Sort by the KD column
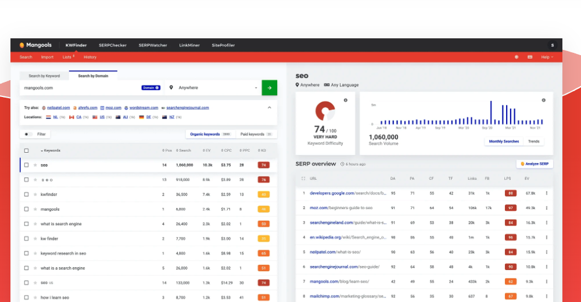 coord(262,150)
